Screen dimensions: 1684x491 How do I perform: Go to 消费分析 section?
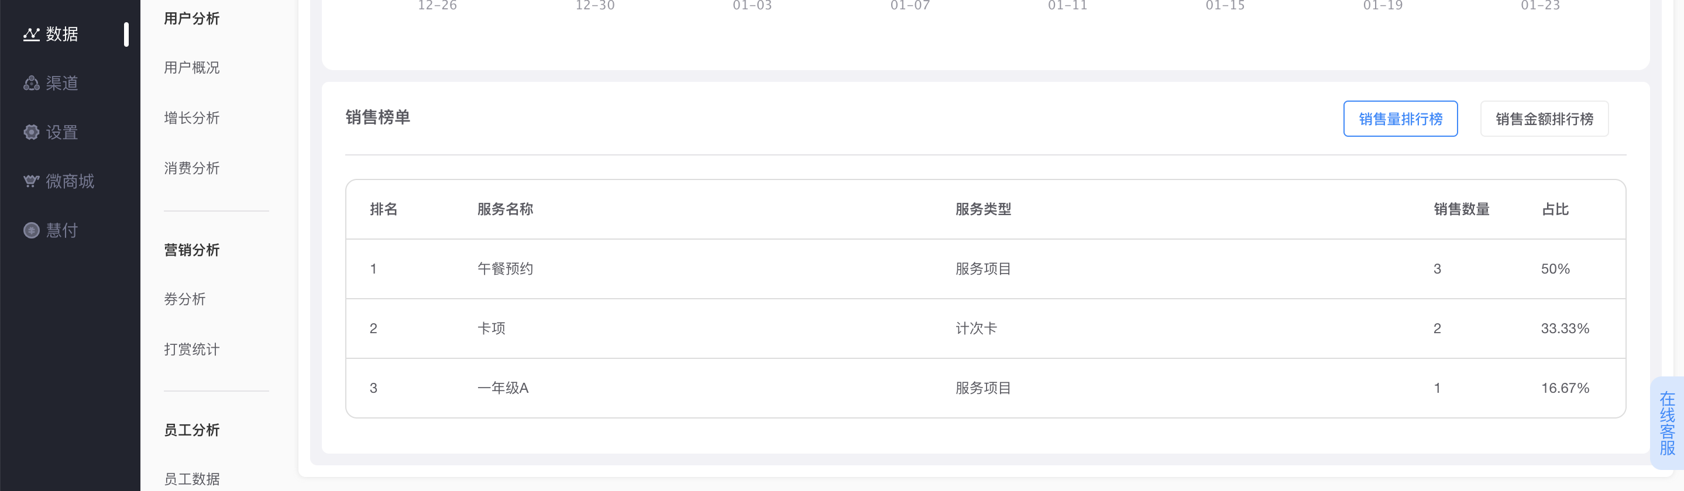tap(191, 168)
